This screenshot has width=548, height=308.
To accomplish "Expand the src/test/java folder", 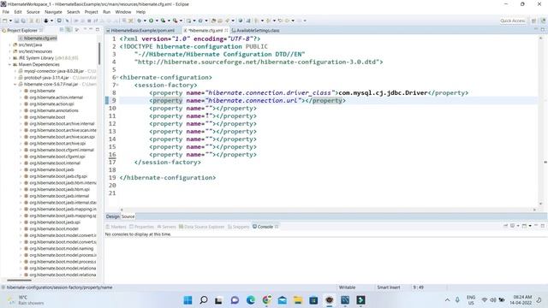I will pyautogui.click(x=9, y=44).
